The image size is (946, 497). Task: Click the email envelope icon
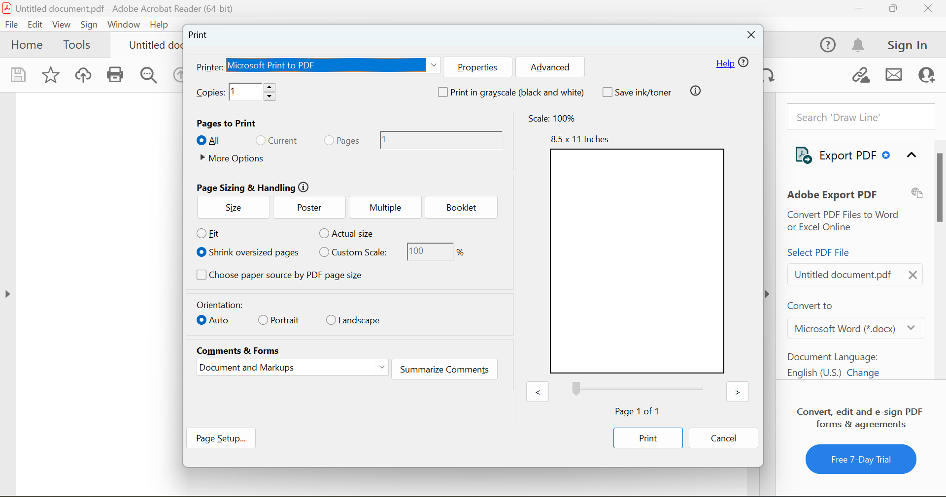click(x=894, y=75)
